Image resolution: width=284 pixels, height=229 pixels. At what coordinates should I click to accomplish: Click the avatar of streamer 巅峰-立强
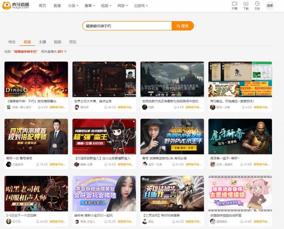pyautogui.click(x=77, y=164)
